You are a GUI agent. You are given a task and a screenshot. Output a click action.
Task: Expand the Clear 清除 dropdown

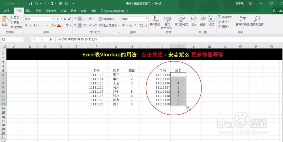coord(228,26)
